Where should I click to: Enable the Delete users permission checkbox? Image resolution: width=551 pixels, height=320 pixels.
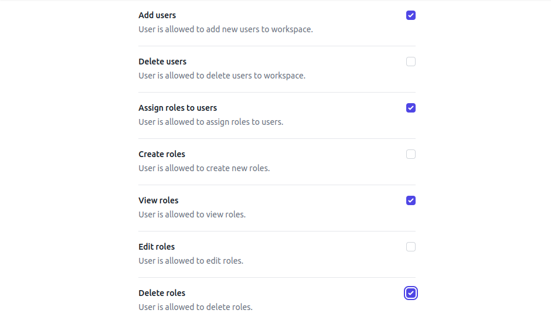click(x=411, y=62)
